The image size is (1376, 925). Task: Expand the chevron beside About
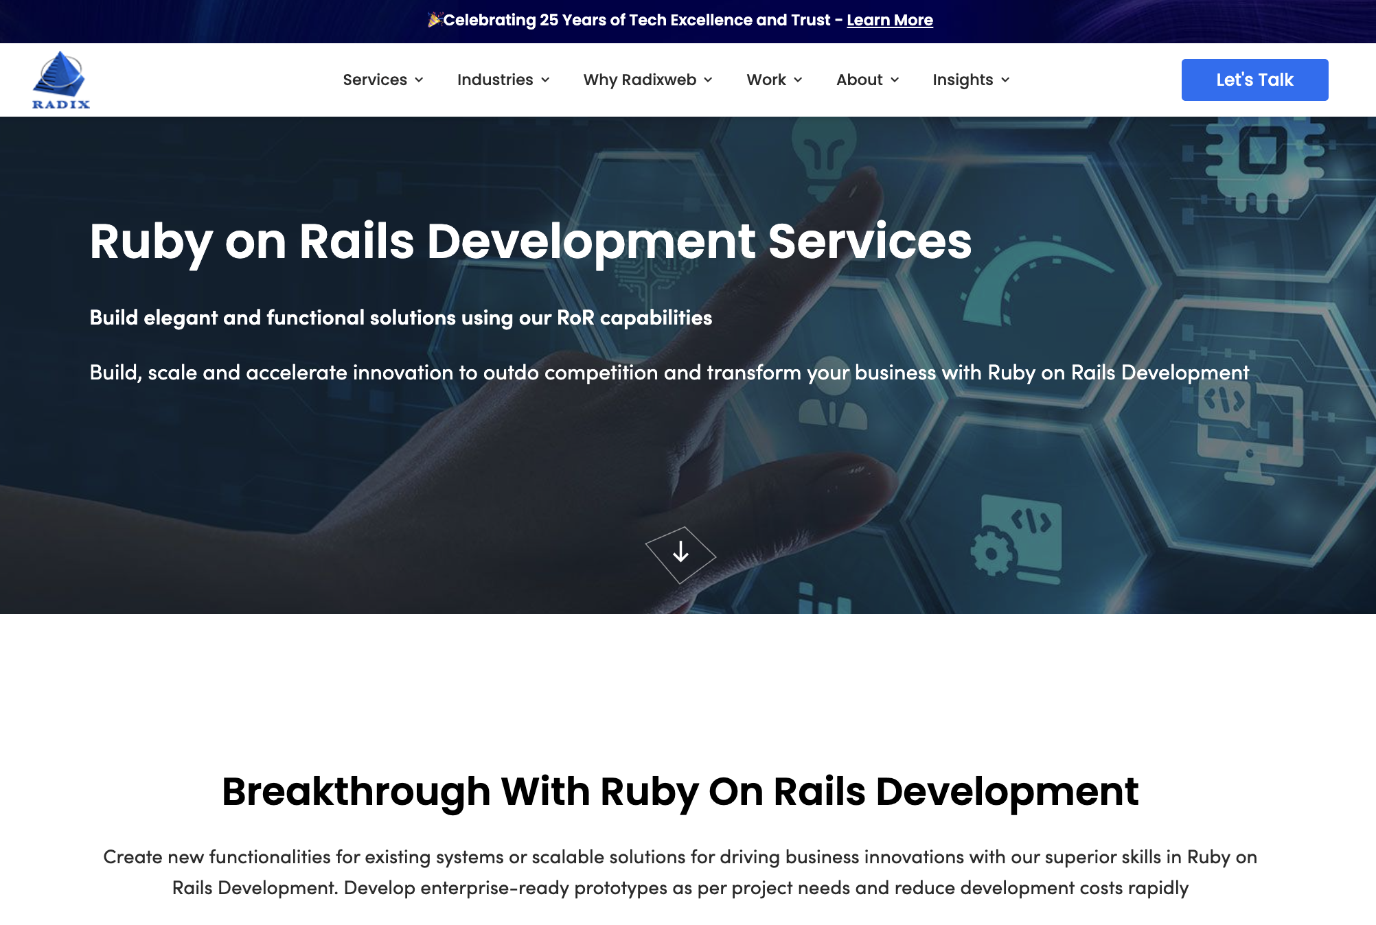pos(895,80)
